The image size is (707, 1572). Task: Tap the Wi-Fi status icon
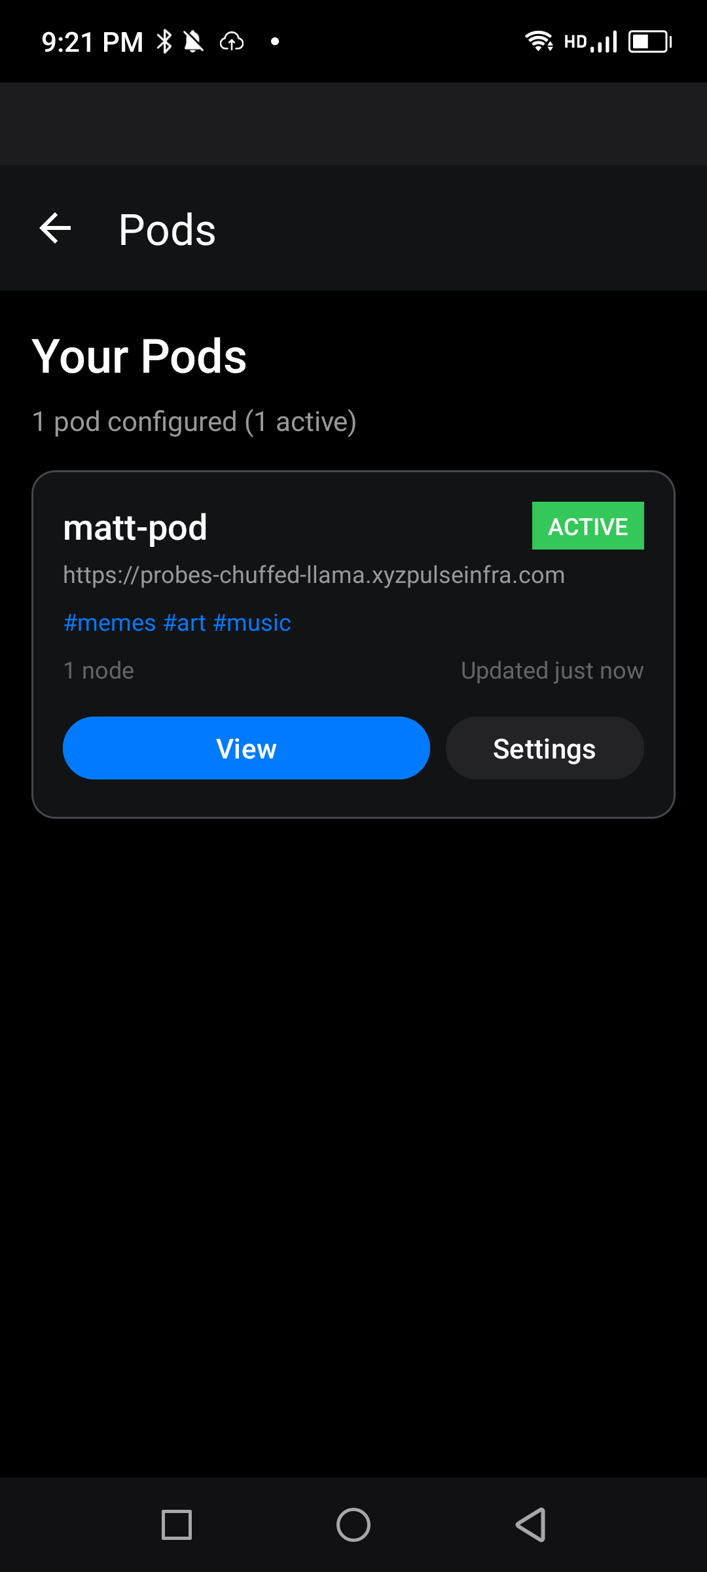click(538, 41)
